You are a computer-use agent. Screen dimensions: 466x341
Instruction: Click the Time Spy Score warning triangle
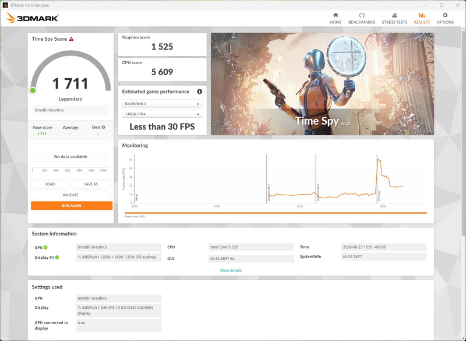tap(71, 39)
